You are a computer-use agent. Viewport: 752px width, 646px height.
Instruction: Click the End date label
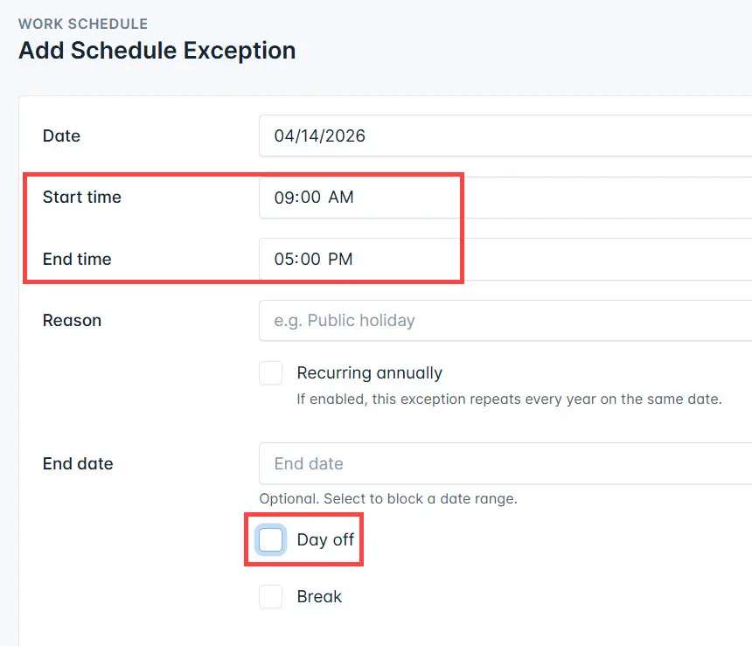78,464
